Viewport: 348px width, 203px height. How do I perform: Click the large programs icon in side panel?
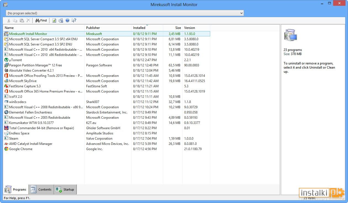click(x=291, y=35)
